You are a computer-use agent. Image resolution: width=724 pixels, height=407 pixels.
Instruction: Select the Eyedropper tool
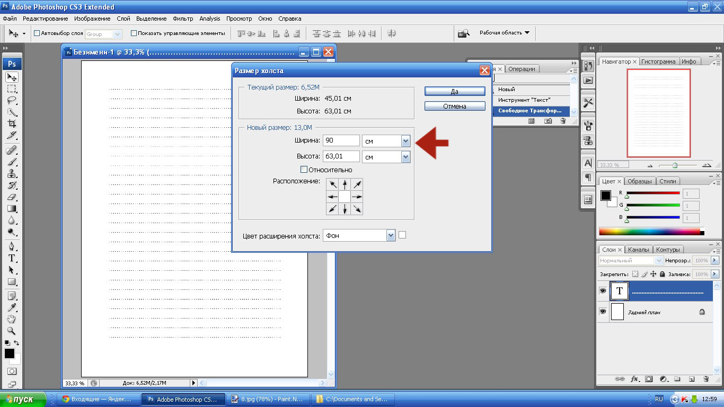click(x=12, y=307)
